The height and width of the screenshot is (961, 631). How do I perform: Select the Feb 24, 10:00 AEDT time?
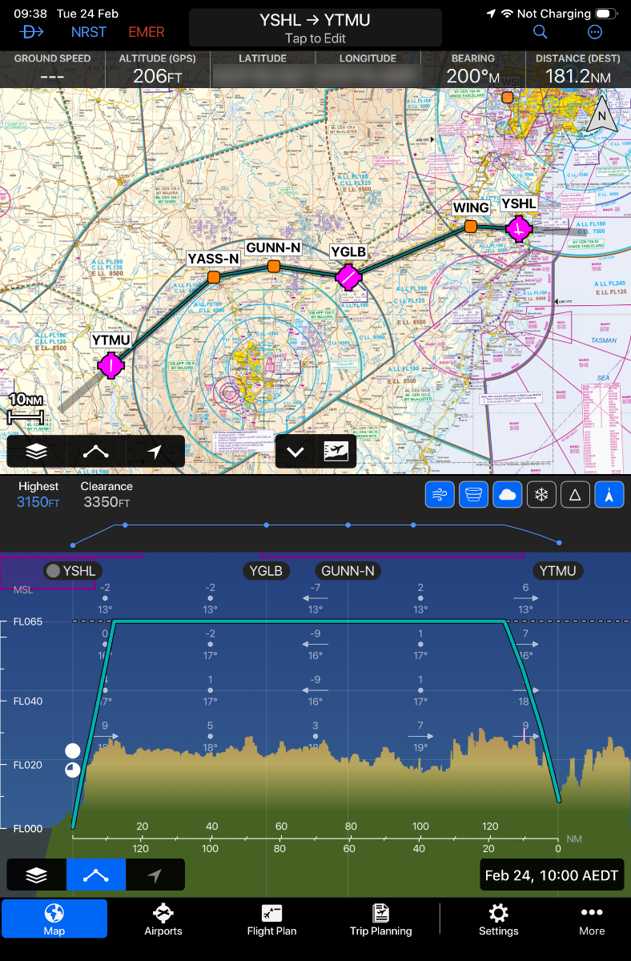point(552,875)
